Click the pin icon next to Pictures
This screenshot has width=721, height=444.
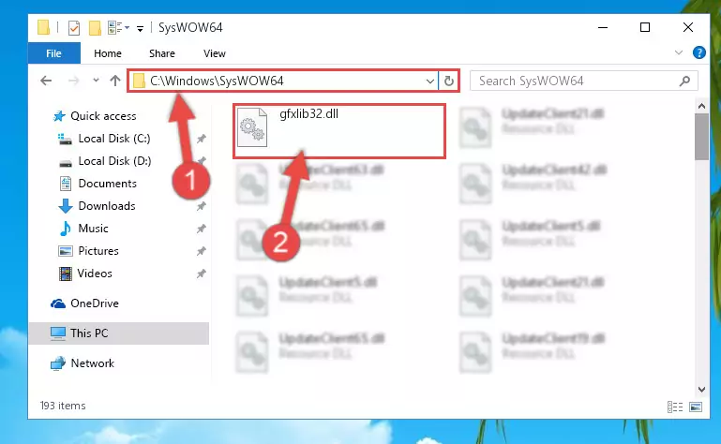pyautogui.click(x=201, y=251)
